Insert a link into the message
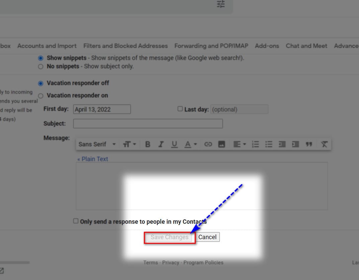The image size is (359, 280). pyautogui.click(x=208, y=144)
